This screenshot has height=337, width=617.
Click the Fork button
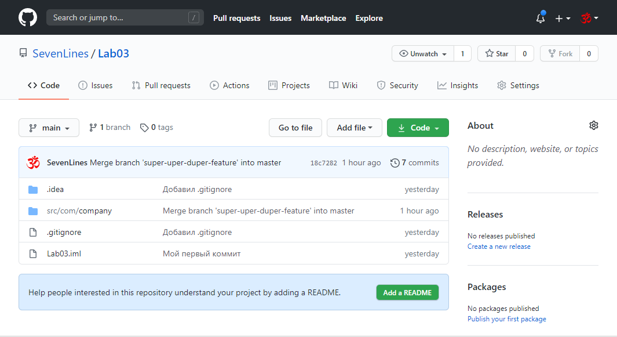pyautogui.click(x=560, y=53)
